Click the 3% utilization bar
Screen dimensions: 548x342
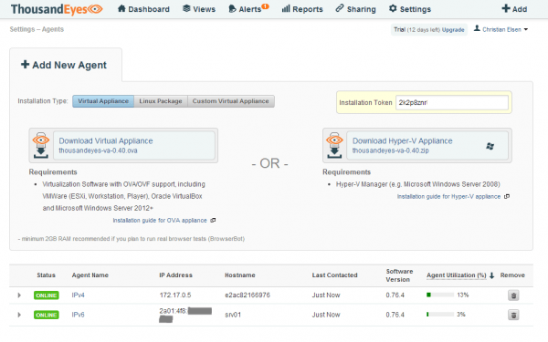[440, 315]
